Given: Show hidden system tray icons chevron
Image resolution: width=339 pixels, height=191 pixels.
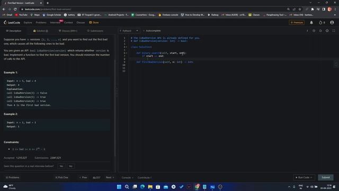Looking at the screenshot, I should 289,187.
